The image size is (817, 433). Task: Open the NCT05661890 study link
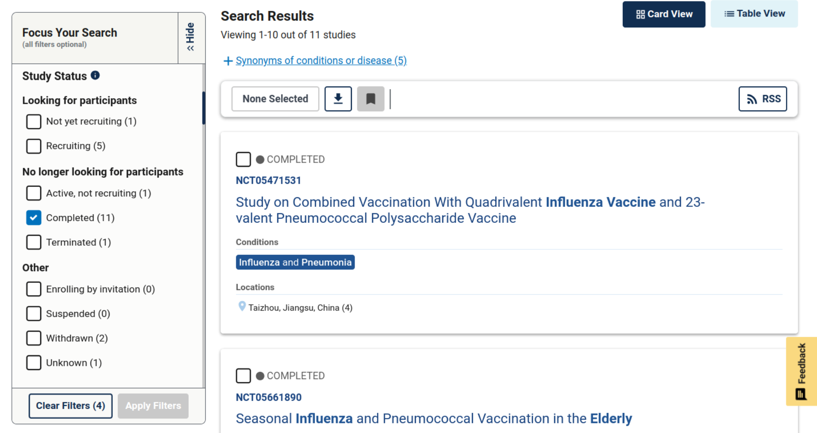[269, 397]
